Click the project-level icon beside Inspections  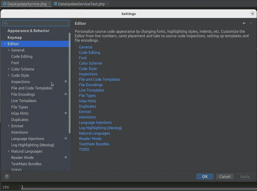[x=66, y=81]
